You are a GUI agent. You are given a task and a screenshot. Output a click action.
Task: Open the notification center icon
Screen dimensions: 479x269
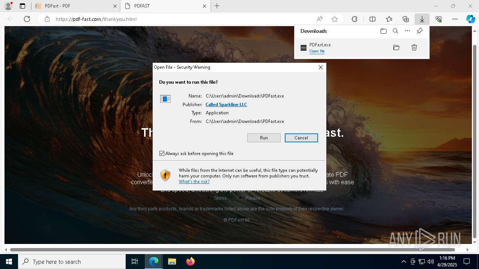pyautogui.click(x=467, y=262)
